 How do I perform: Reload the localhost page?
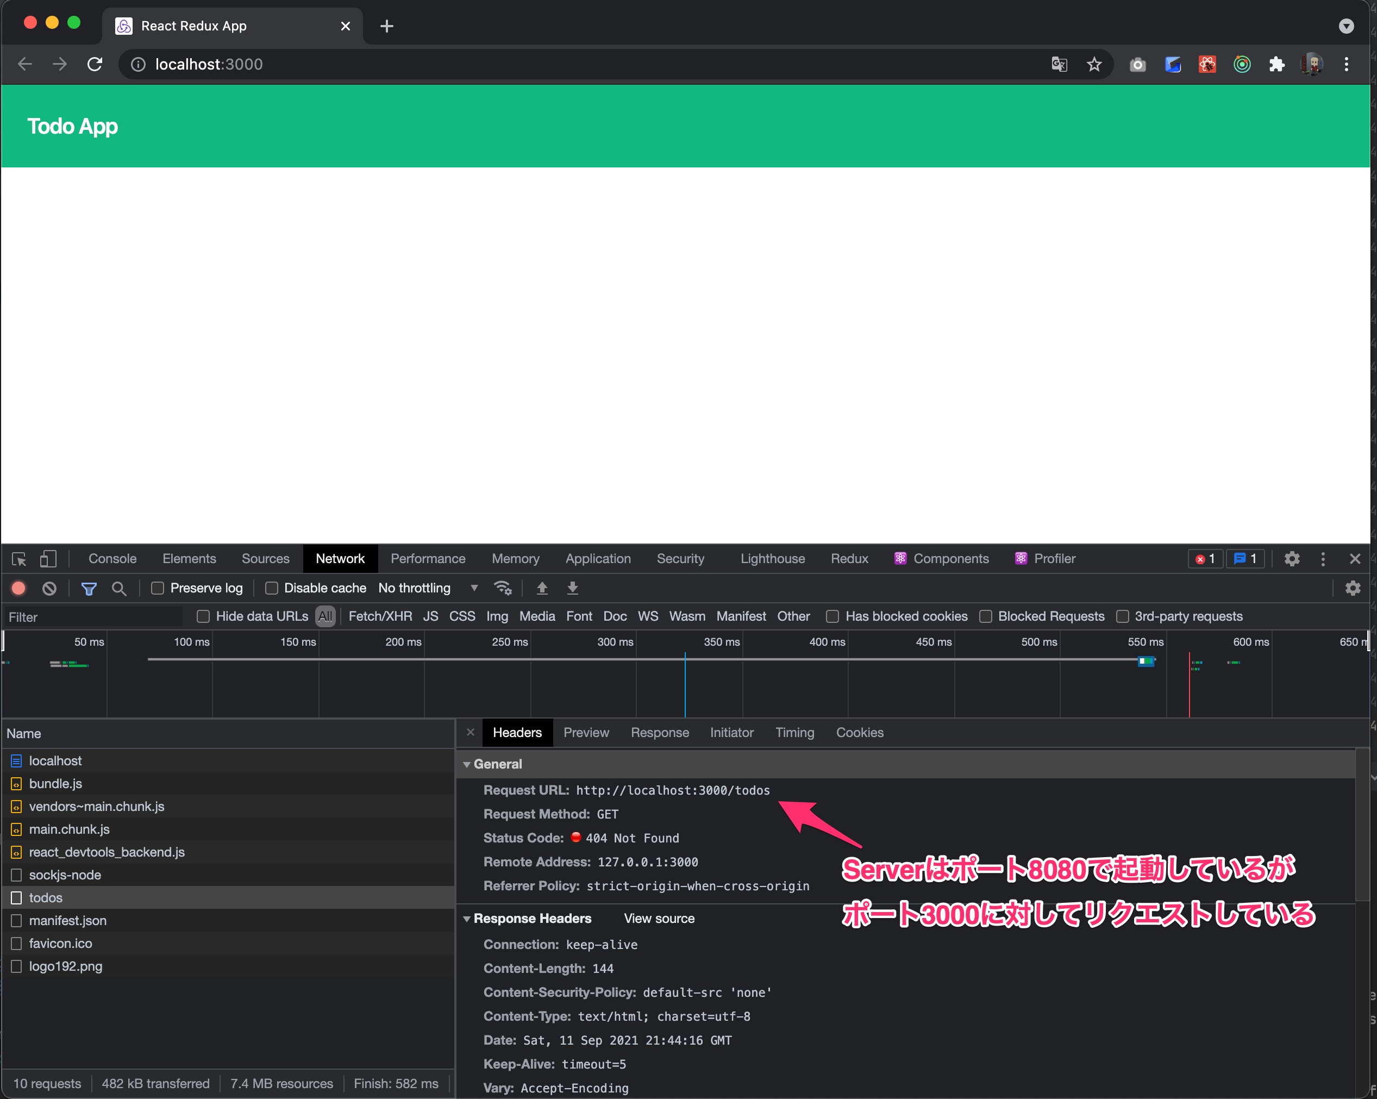point(95,64)
